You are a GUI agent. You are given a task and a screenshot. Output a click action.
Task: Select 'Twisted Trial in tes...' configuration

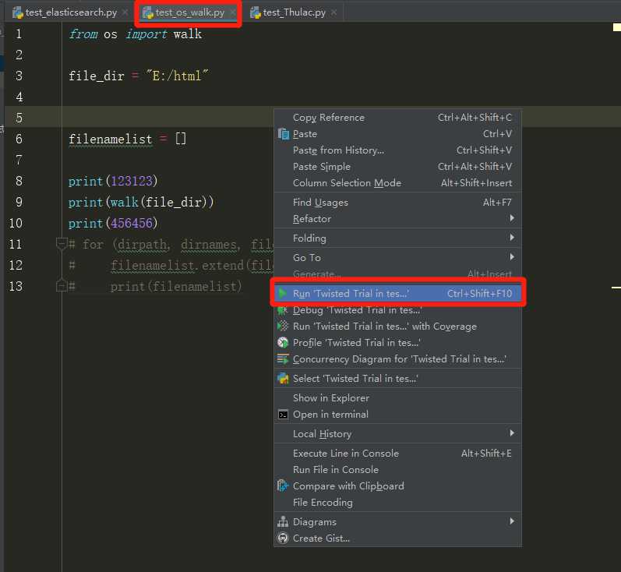[x=397, y=378]
